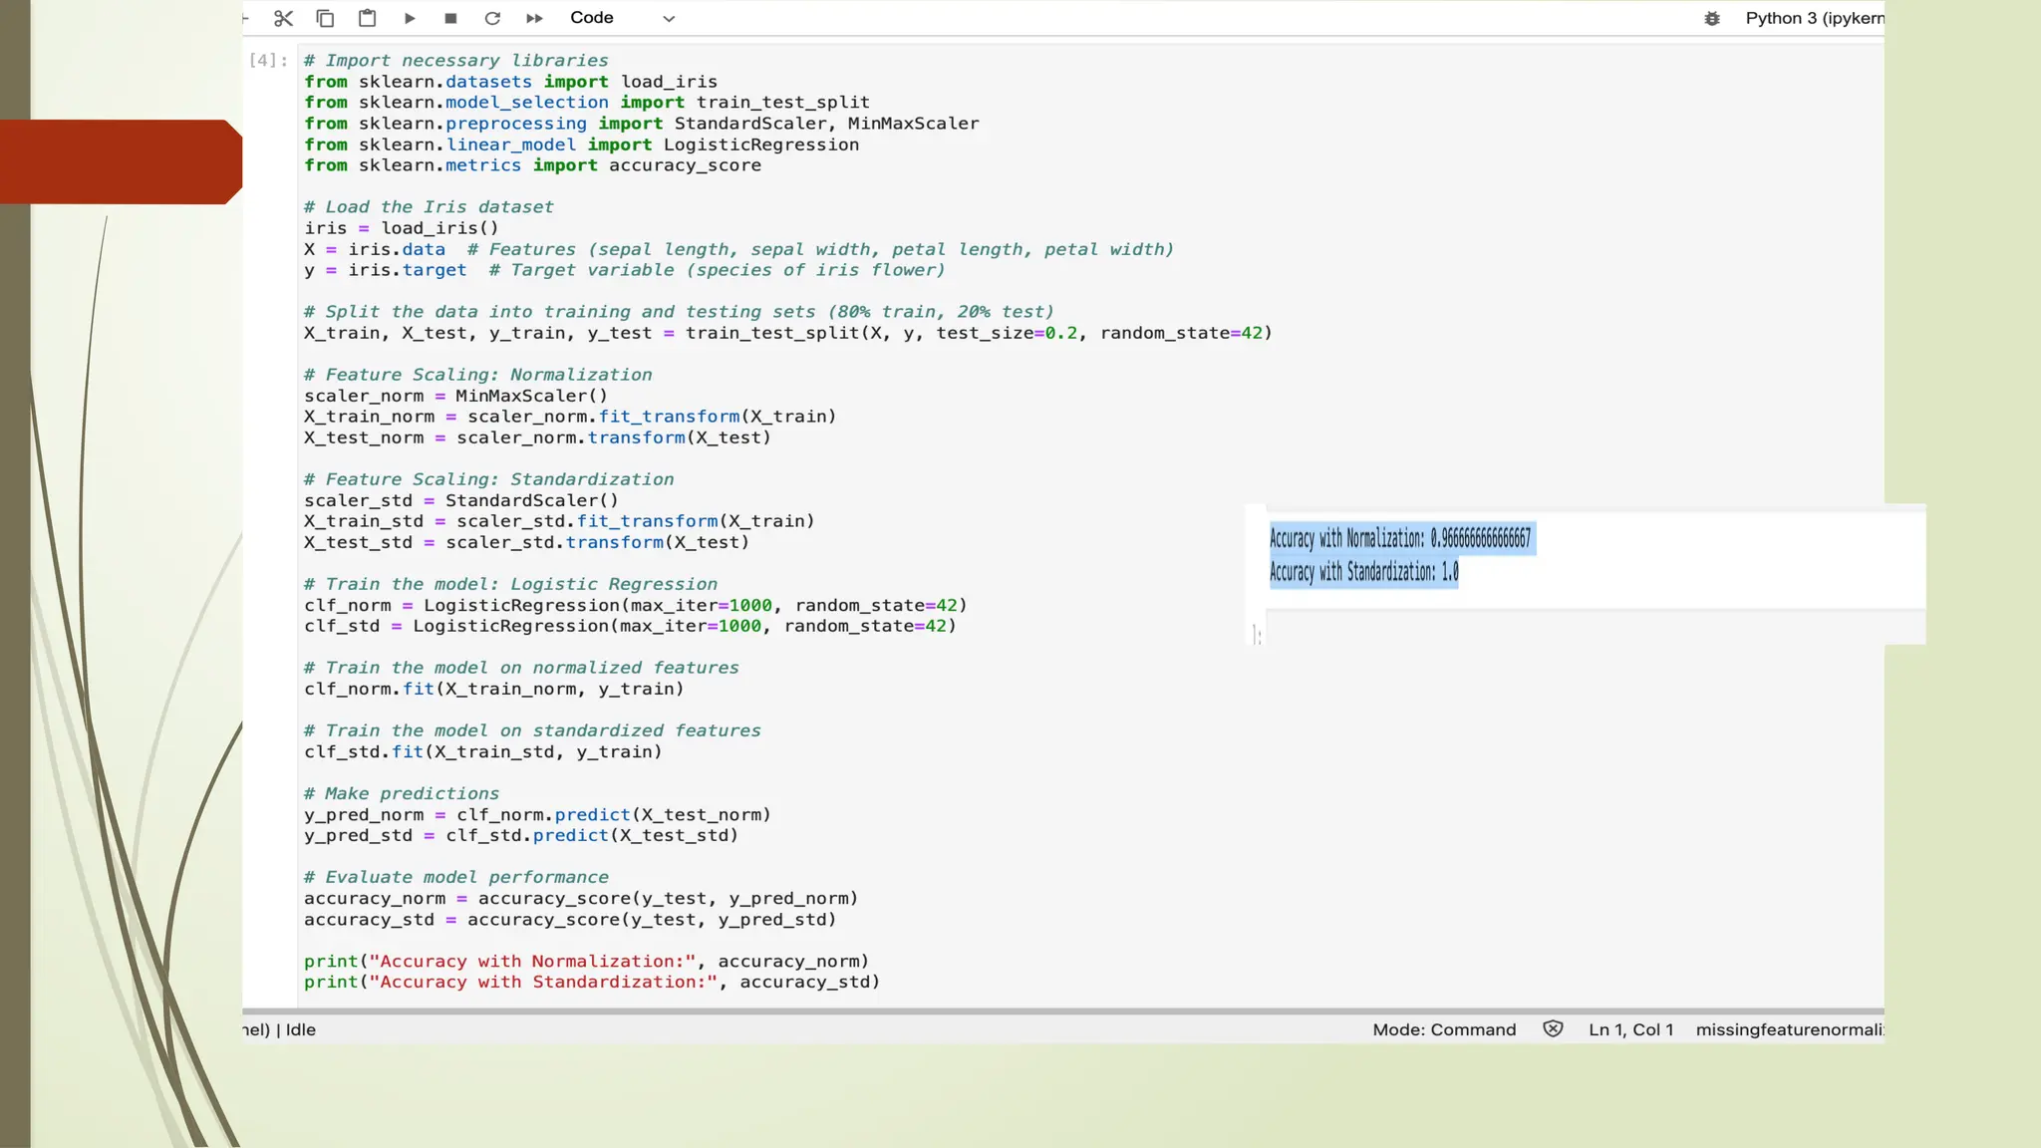This screenshot has width=2041, height=1148.
Task: Click comment '# Evaluate model performance'
Action: [456, 878]
